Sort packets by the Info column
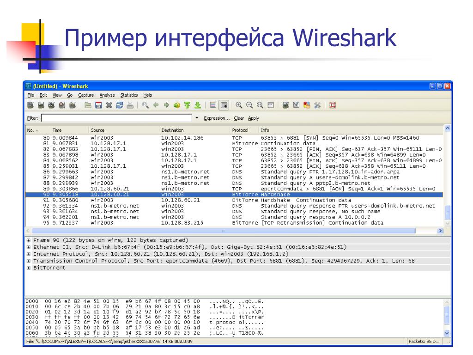This screenshot has width=473, height=355. tap(351, 130)
